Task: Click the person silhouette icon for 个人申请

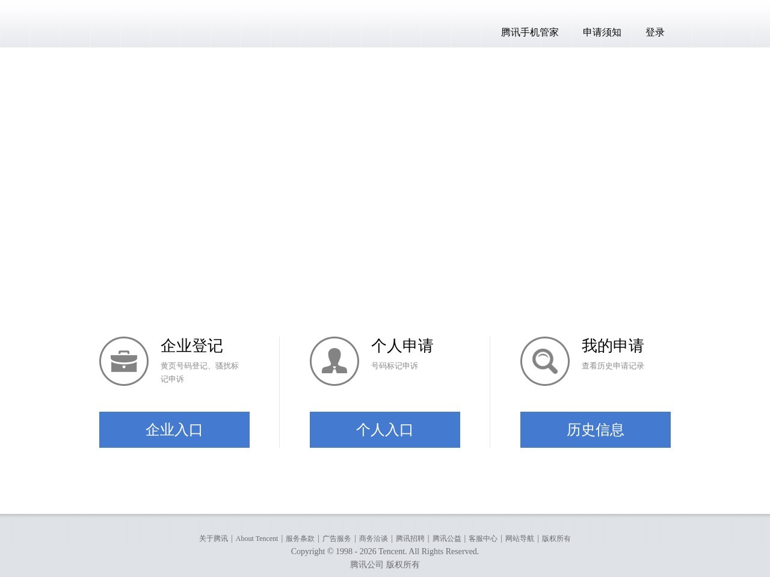Action: tap(334, 361)
